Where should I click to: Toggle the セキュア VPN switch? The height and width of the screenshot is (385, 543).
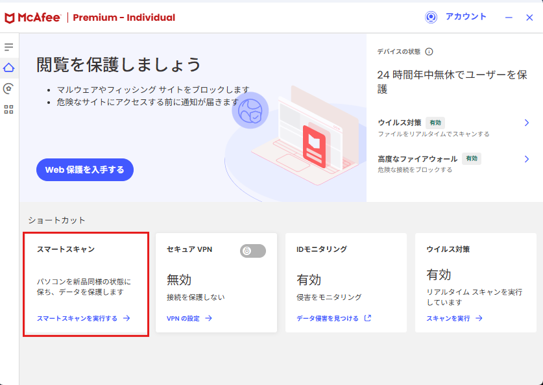point(253,251)
